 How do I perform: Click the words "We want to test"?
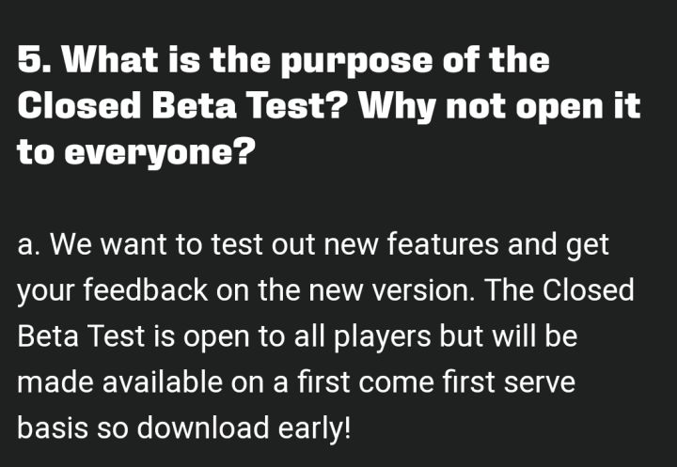pyautogui.click(x=153, y=246)
